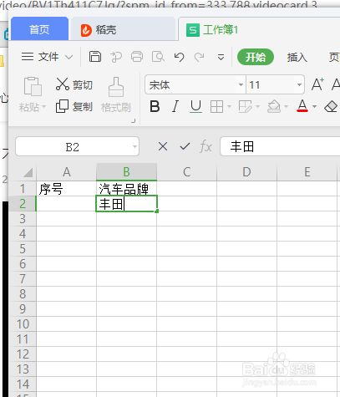Select row 1 header
The height and width of the screenshot is (397, 340).
[23, 189]
